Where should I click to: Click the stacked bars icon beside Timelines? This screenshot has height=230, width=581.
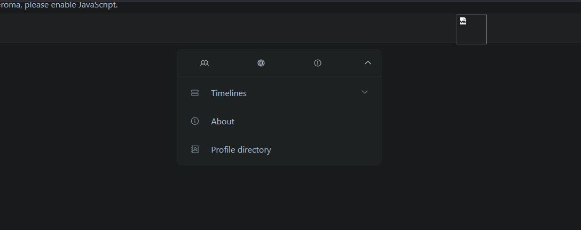194,93
